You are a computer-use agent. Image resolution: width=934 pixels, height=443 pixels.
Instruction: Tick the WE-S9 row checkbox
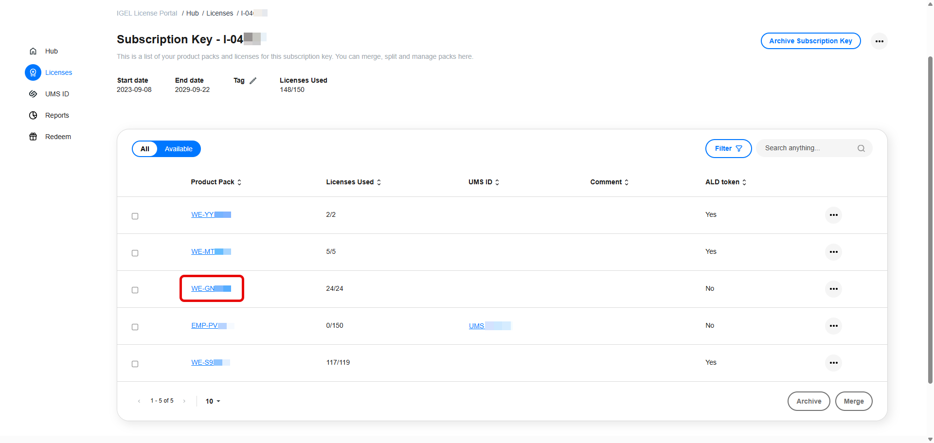point(135,364)
